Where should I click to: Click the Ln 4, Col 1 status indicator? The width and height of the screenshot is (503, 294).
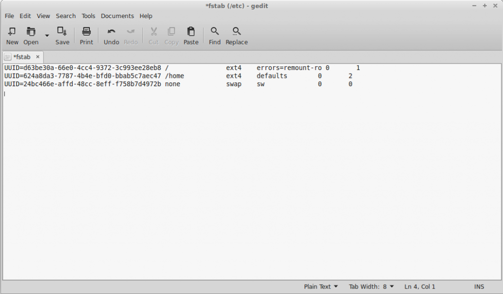coord(419,287)
